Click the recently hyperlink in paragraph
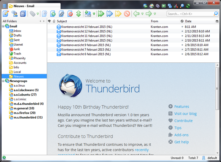 [x=142, y=150]
